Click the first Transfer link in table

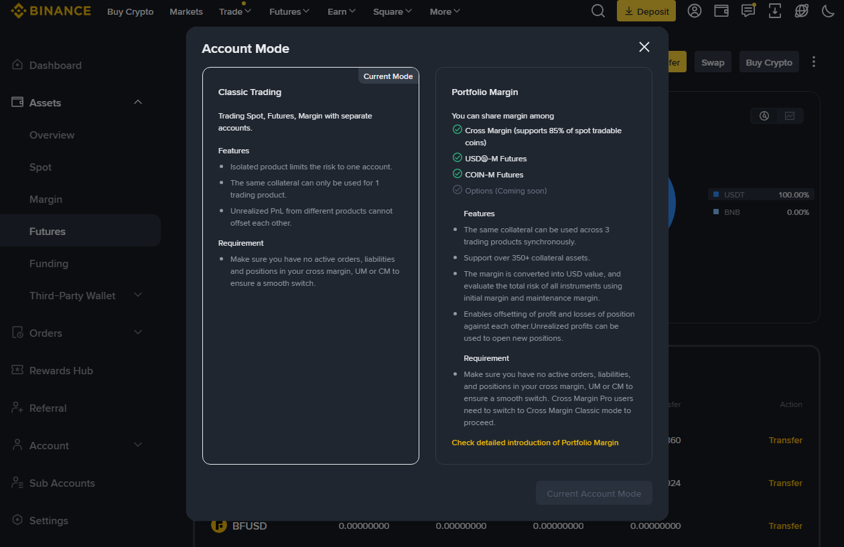[x=786, y=440]
